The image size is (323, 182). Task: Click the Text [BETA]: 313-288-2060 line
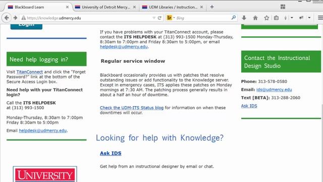pos(271,98)
